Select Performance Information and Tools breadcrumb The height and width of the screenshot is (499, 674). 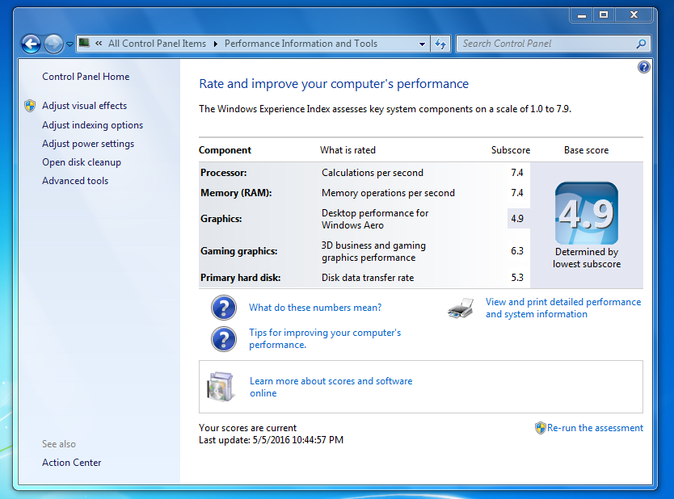301,44
